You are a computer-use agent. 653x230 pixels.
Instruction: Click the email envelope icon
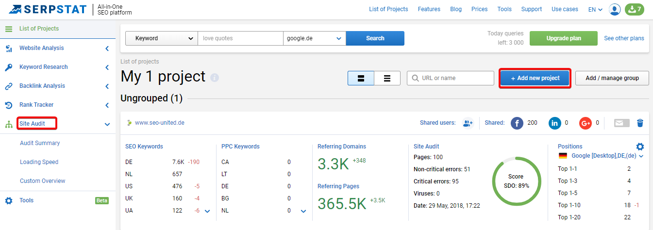pyautogui.click(x=621, y=123)
